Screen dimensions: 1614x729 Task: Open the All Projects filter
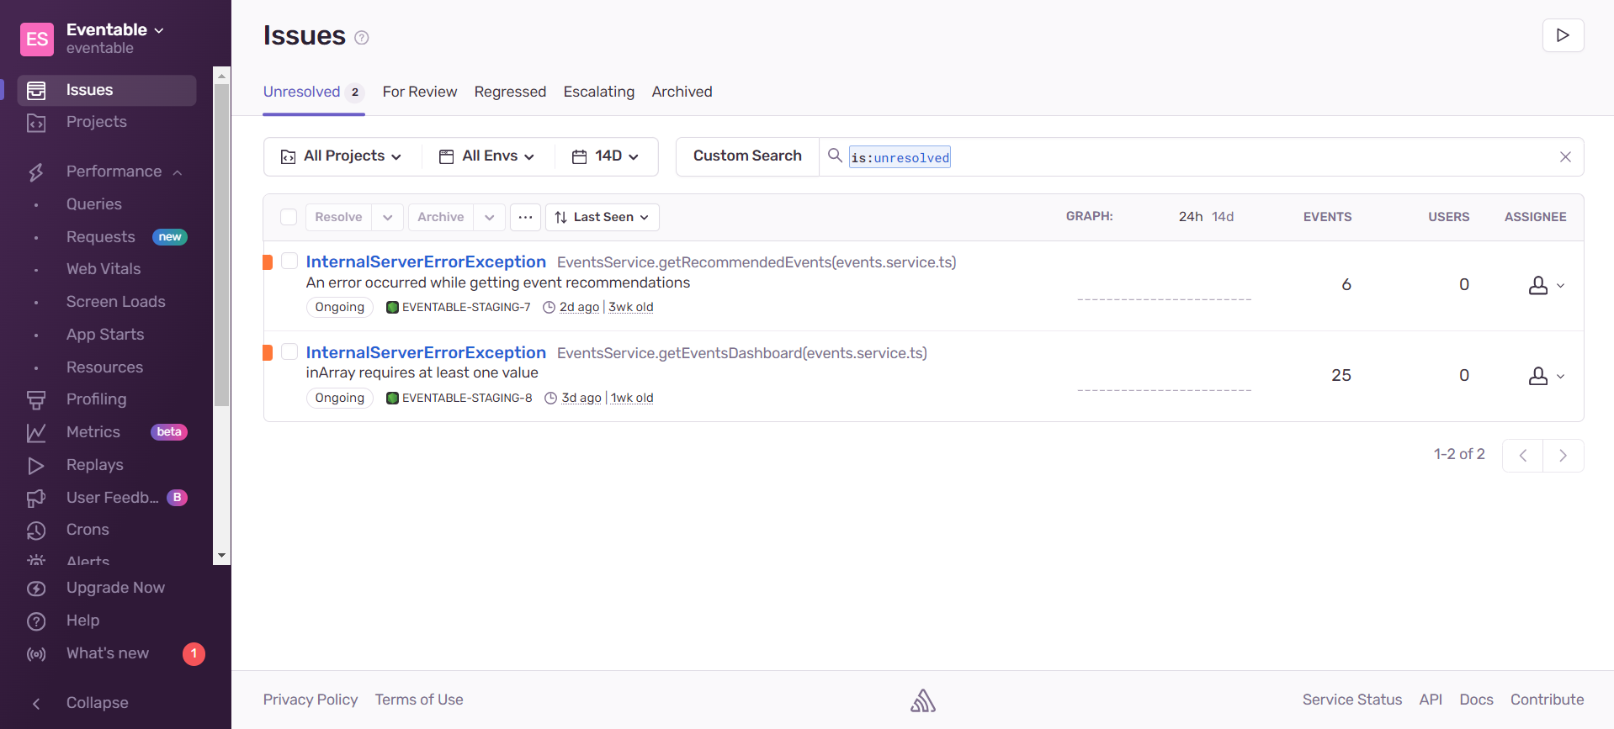coord(342,156)
